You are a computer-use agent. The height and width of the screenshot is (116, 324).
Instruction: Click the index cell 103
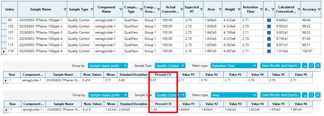12,26
